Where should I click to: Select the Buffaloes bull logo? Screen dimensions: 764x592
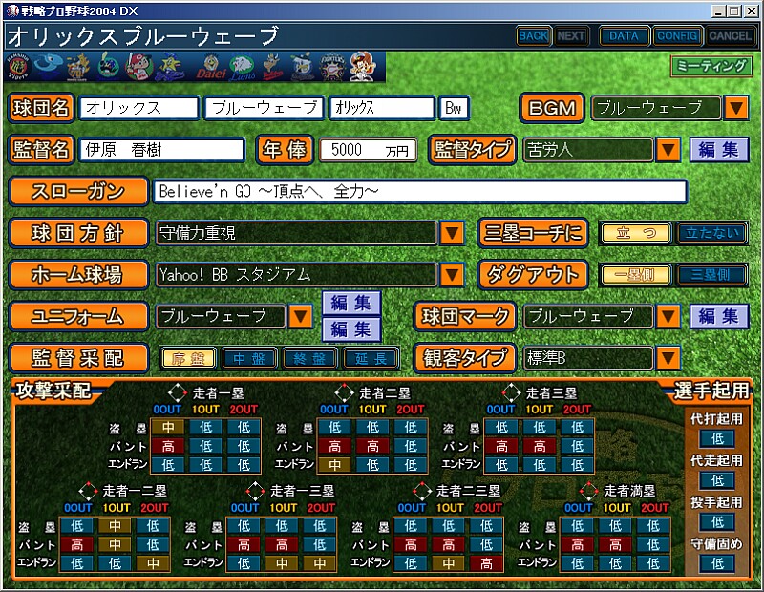click(x=273, y=67)
